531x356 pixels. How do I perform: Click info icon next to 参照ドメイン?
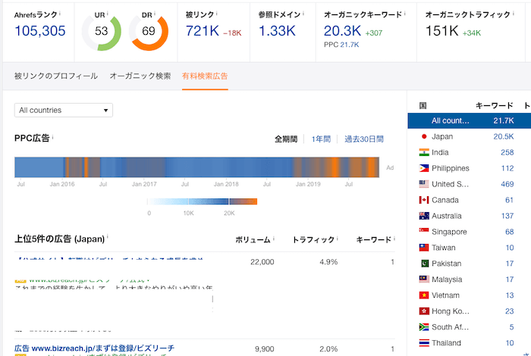(303, 13)
